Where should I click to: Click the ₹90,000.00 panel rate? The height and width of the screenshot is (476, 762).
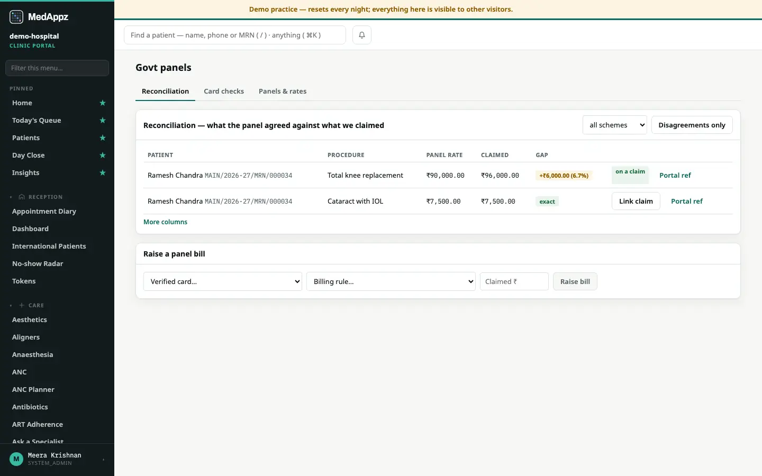coord(446,176)
